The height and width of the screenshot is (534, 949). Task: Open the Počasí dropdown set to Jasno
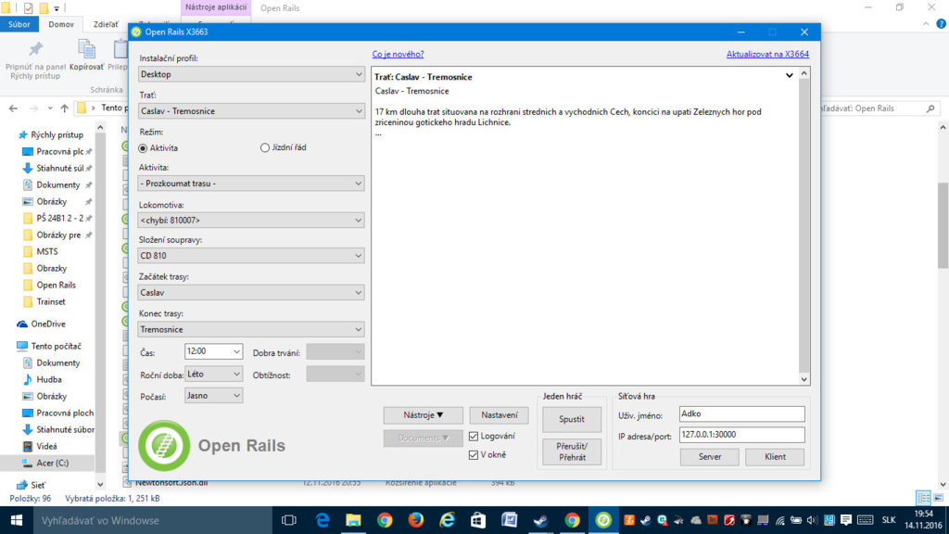click(212, 396)
